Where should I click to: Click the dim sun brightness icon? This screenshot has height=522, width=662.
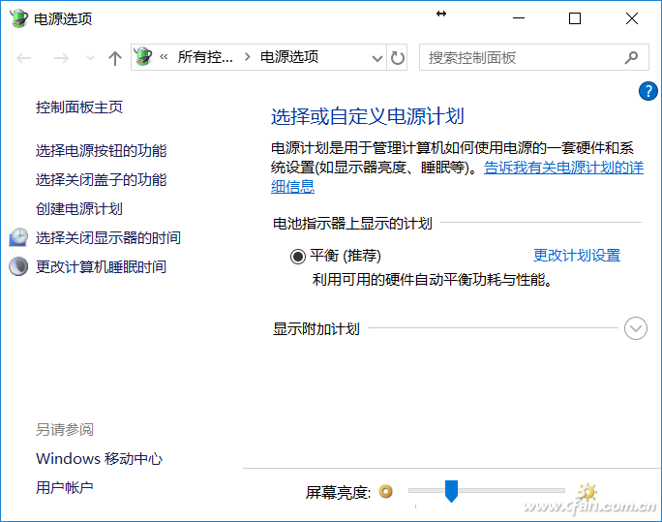tap(386, 492)
